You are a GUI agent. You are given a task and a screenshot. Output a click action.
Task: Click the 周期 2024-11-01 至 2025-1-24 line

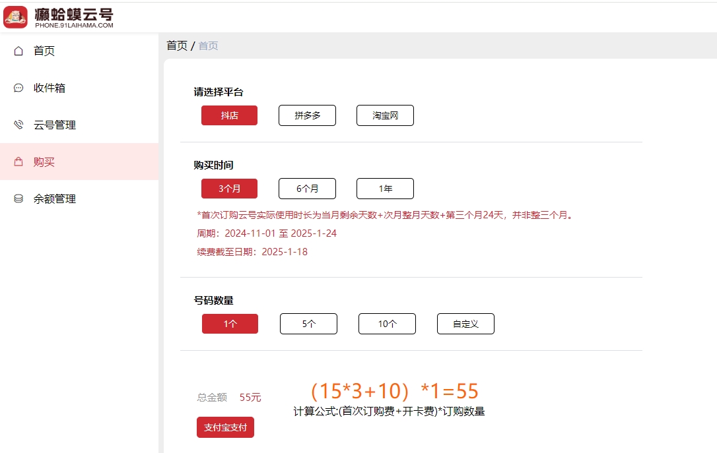[267, 233]
